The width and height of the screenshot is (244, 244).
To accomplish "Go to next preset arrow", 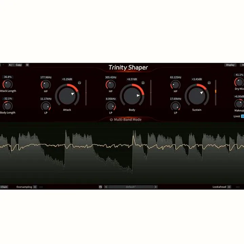I will point(156,187).
